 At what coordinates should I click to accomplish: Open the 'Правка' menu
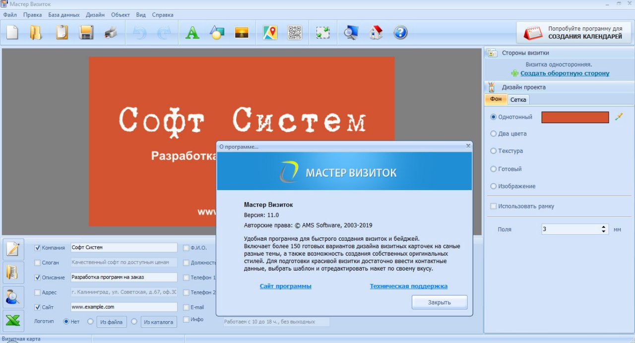tap(32, 15)
